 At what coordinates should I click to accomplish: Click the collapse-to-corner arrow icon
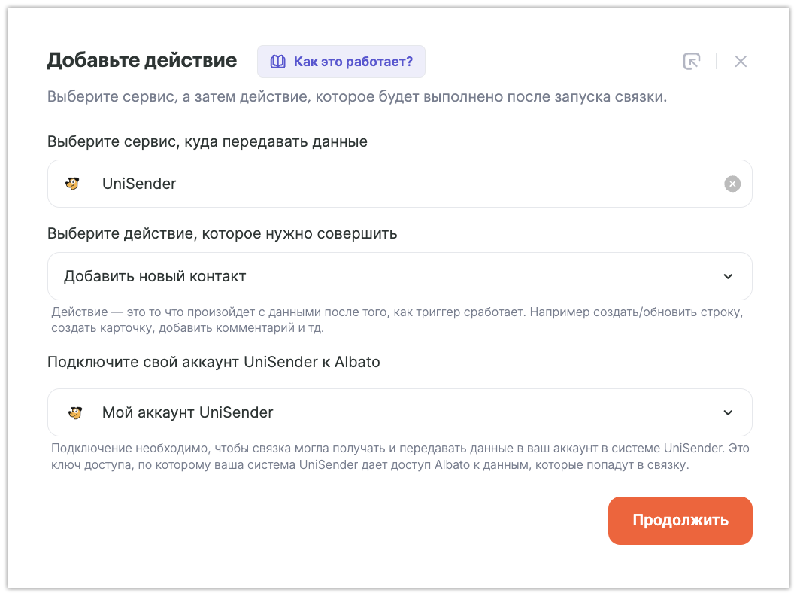point(691,62)
